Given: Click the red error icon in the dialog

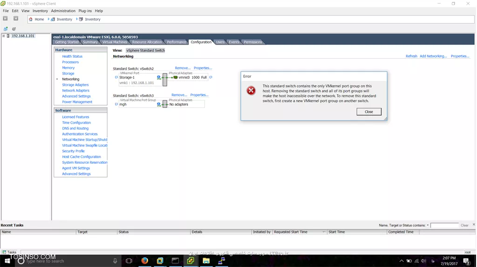Looking at the screenshot, I should pyautogui.click(x=251, y=91).
